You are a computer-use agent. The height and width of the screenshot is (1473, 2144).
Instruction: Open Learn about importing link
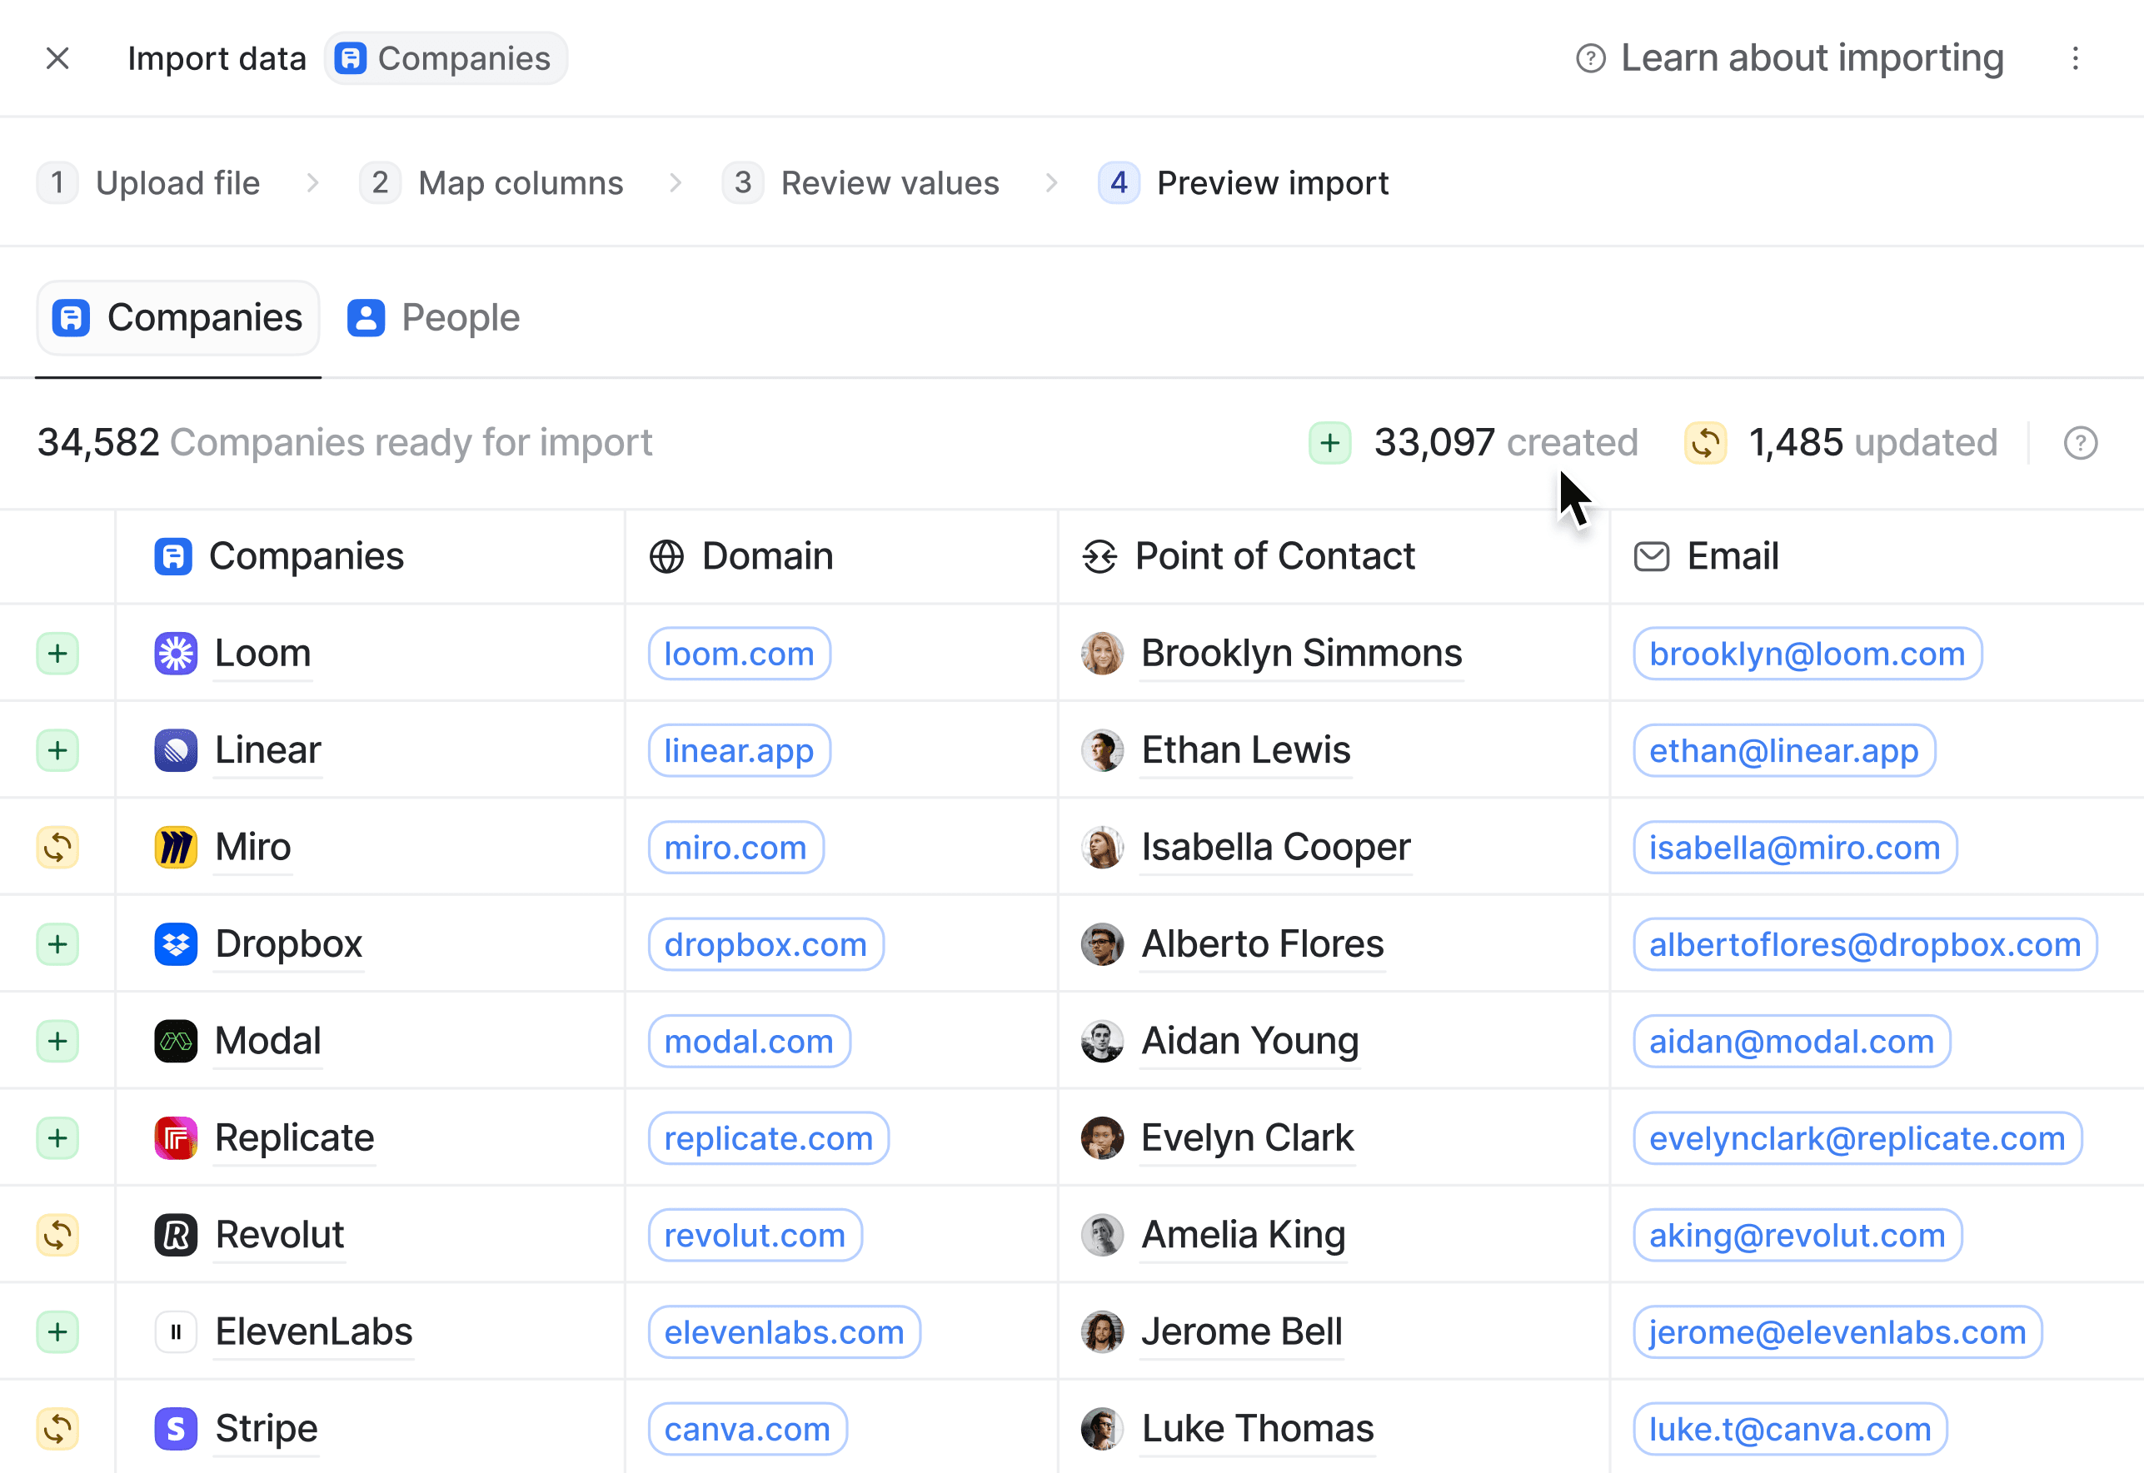[1791, 58]
